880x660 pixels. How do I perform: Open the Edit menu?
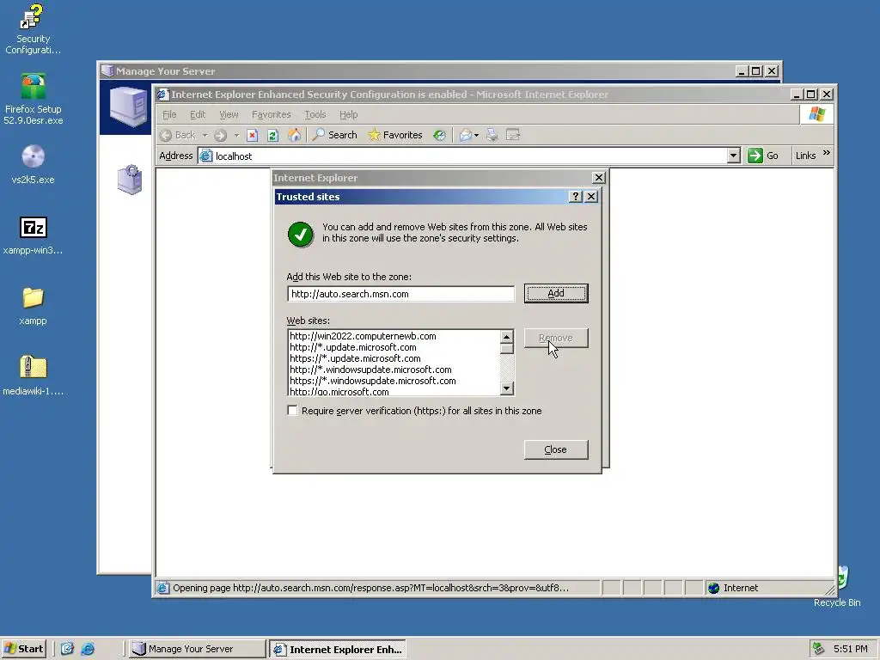[x=198, y=114]
